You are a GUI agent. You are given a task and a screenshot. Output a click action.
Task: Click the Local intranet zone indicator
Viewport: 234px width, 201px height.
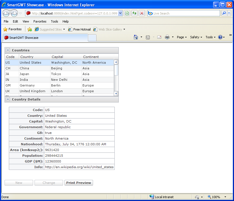click(x=162, y=197)
